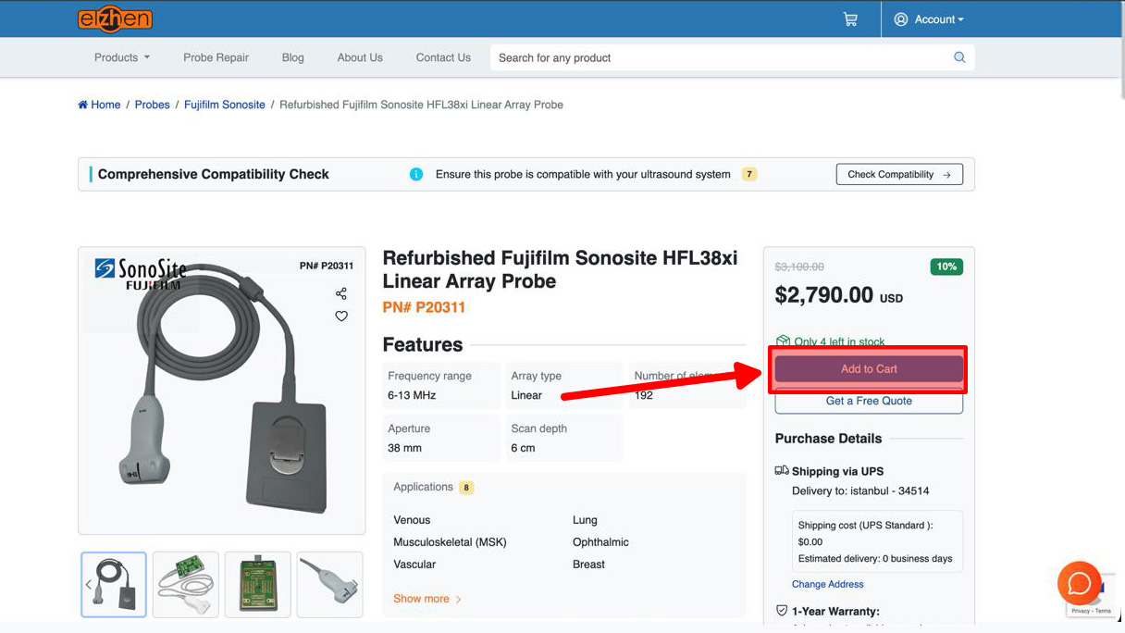
Task: Click the elzhen logo
Action: coord(115,19)
